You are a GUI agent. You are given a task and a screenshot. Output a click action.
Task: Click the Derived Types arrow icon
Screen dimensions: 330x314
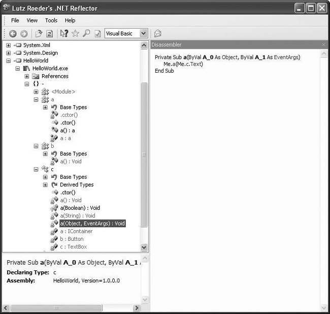click(54, 185)
